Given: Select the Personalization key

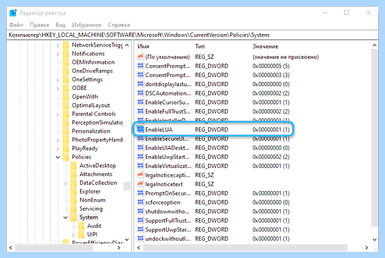Looking at the screenshot, I should (x=91, y=131).
